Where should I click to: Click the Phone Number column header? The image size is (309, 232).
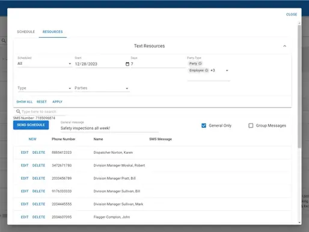[64, 139]
